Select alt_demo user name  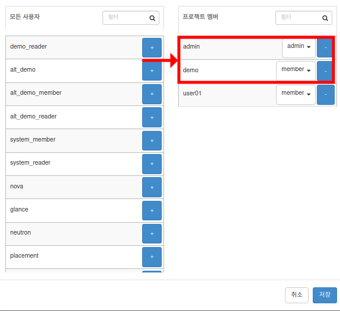(23, 70)
